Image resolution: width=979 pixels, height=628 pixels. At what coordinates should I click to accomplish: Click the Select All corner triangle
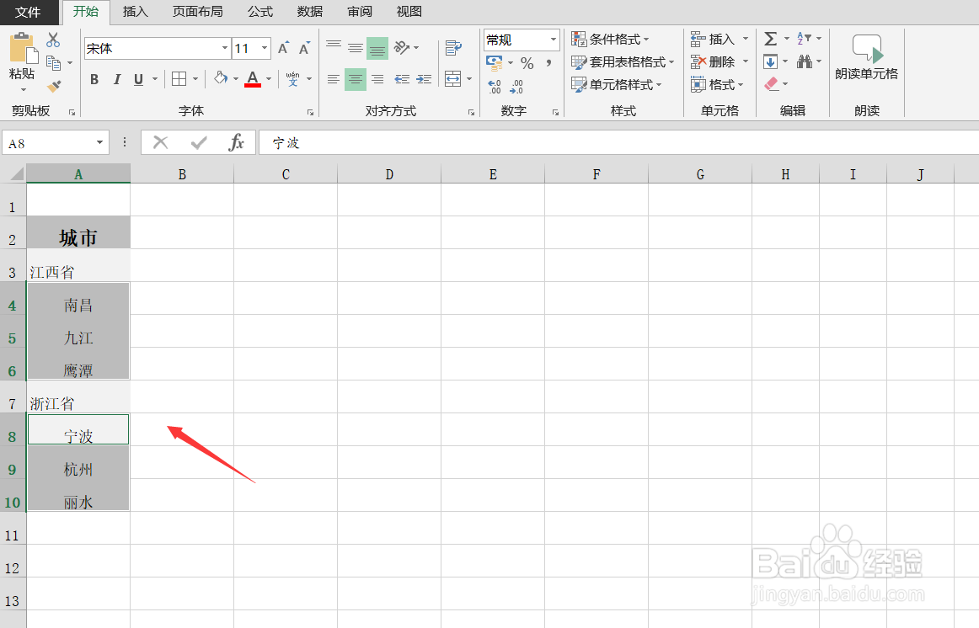coord(15,173)
